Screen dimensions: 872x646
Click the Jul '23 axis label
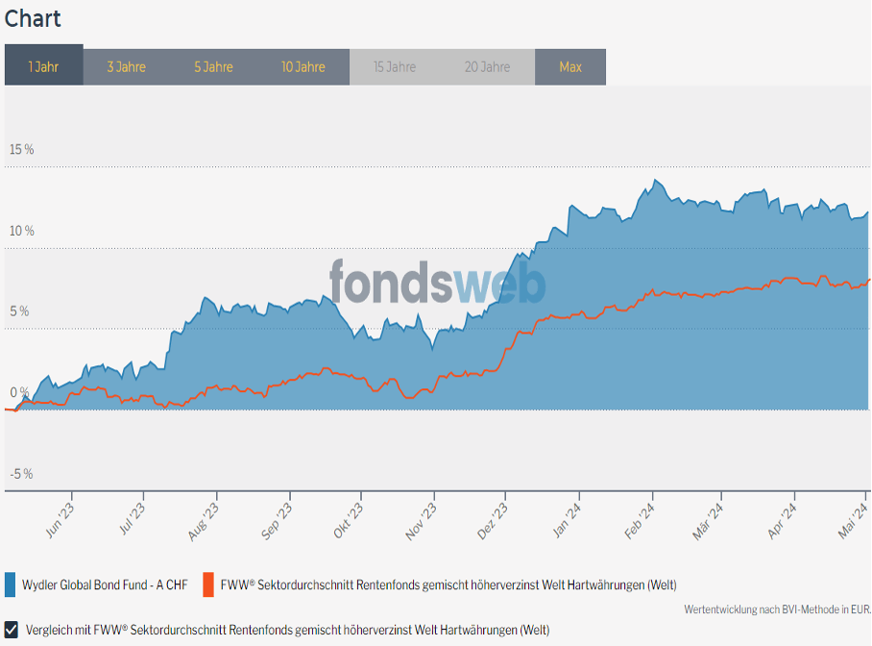[132, 519]
